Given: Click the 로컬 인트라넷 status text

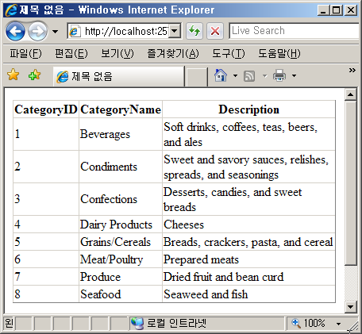Looking at the screenshot, I should click(176, 323).
